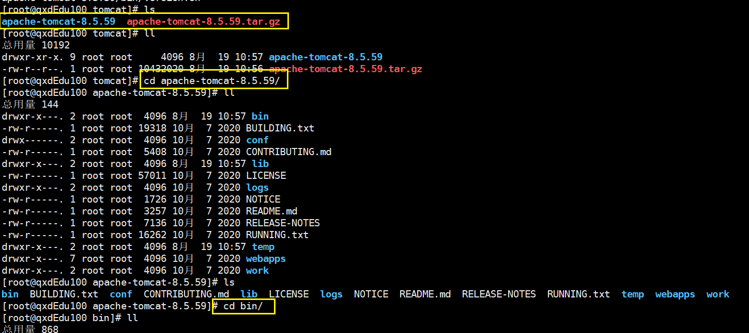
Task: Click CONTRIBUTING.md in the long listing
Action: pyautogui.click(x=288, y=152)
